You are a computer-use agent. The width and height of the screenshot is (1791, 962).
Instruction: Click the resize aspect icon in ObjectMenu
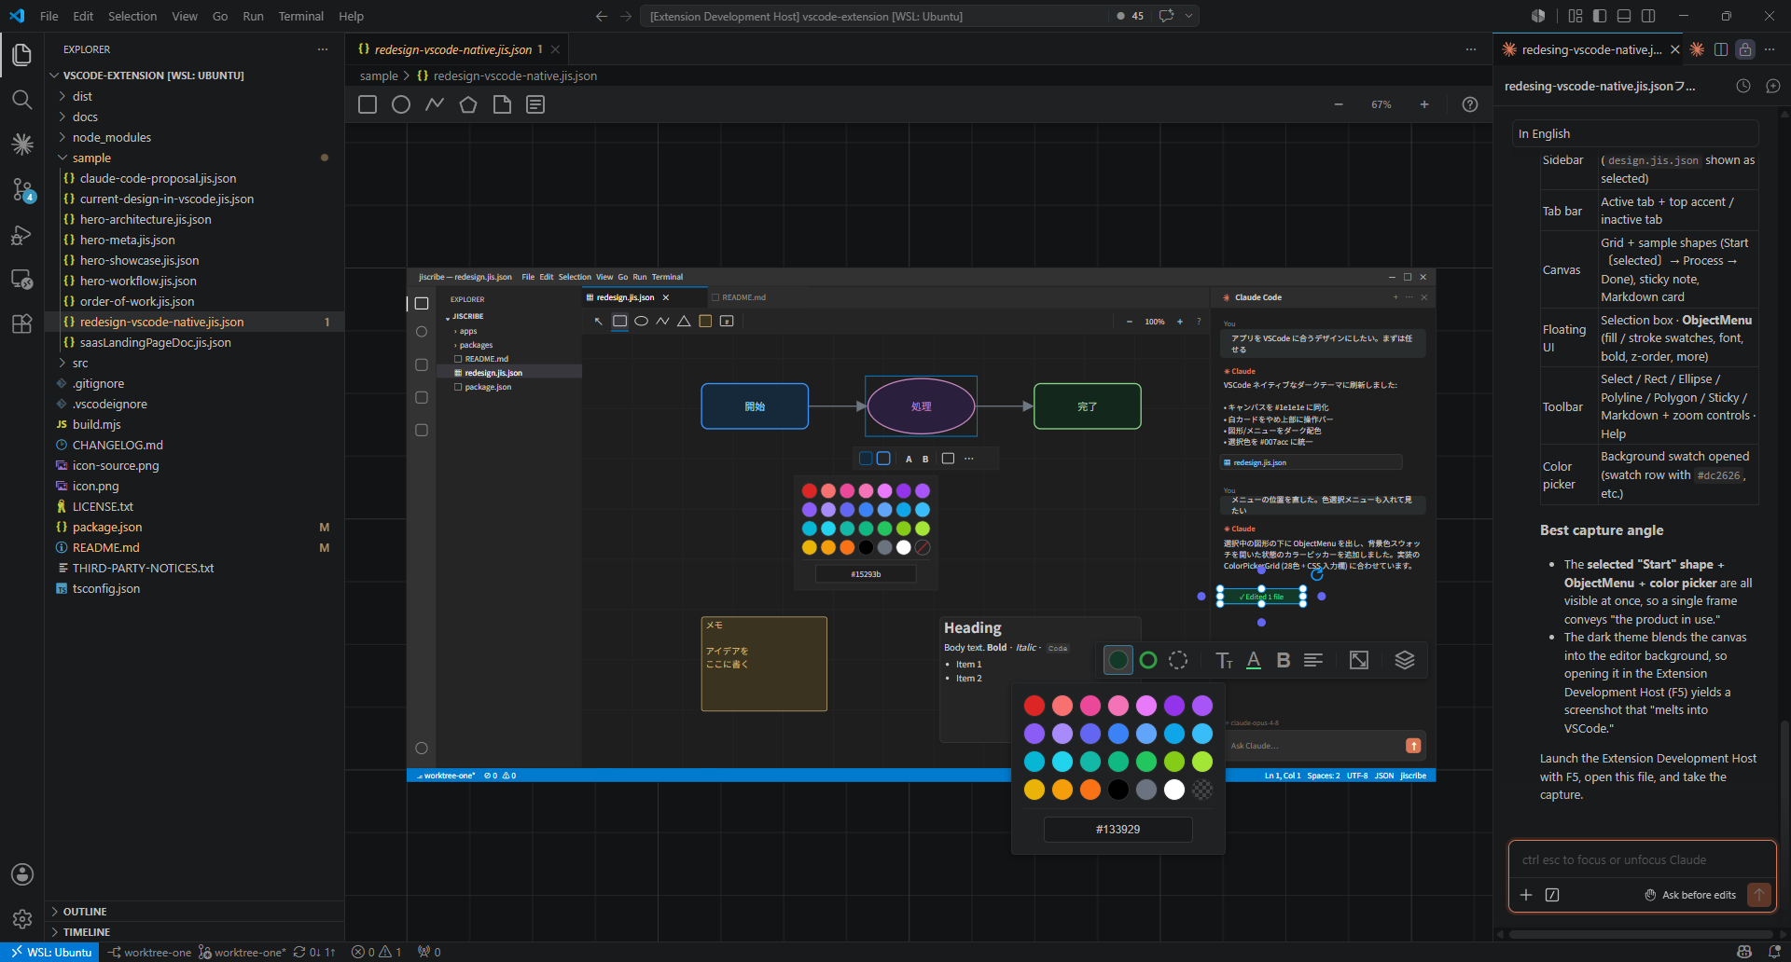[1359, 660]
